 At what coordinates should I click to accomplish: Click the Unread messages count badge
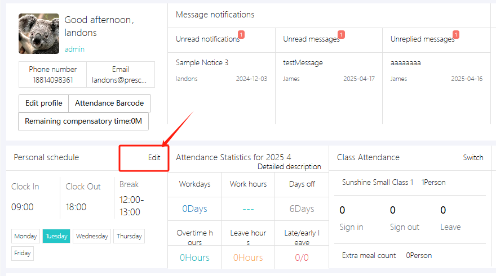coord(342,35)
